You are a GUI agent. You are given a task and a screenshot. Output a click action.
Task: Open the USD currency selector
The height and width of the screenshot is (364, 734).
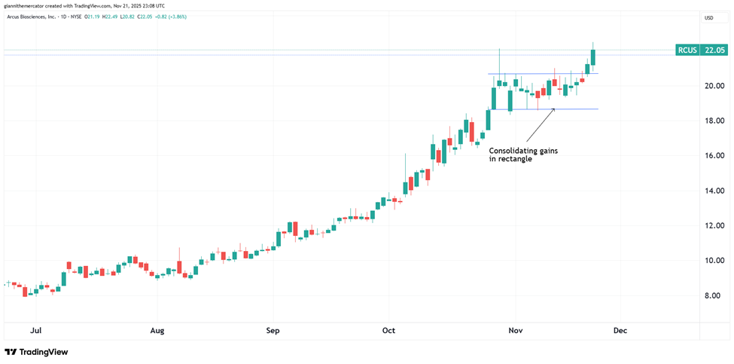pyautogui.click(x=708, y=17)
